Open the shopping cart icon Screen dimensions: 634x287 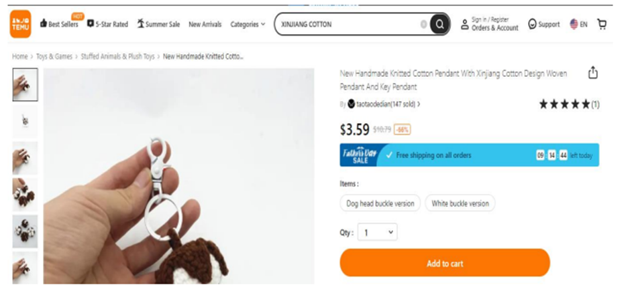601,24
